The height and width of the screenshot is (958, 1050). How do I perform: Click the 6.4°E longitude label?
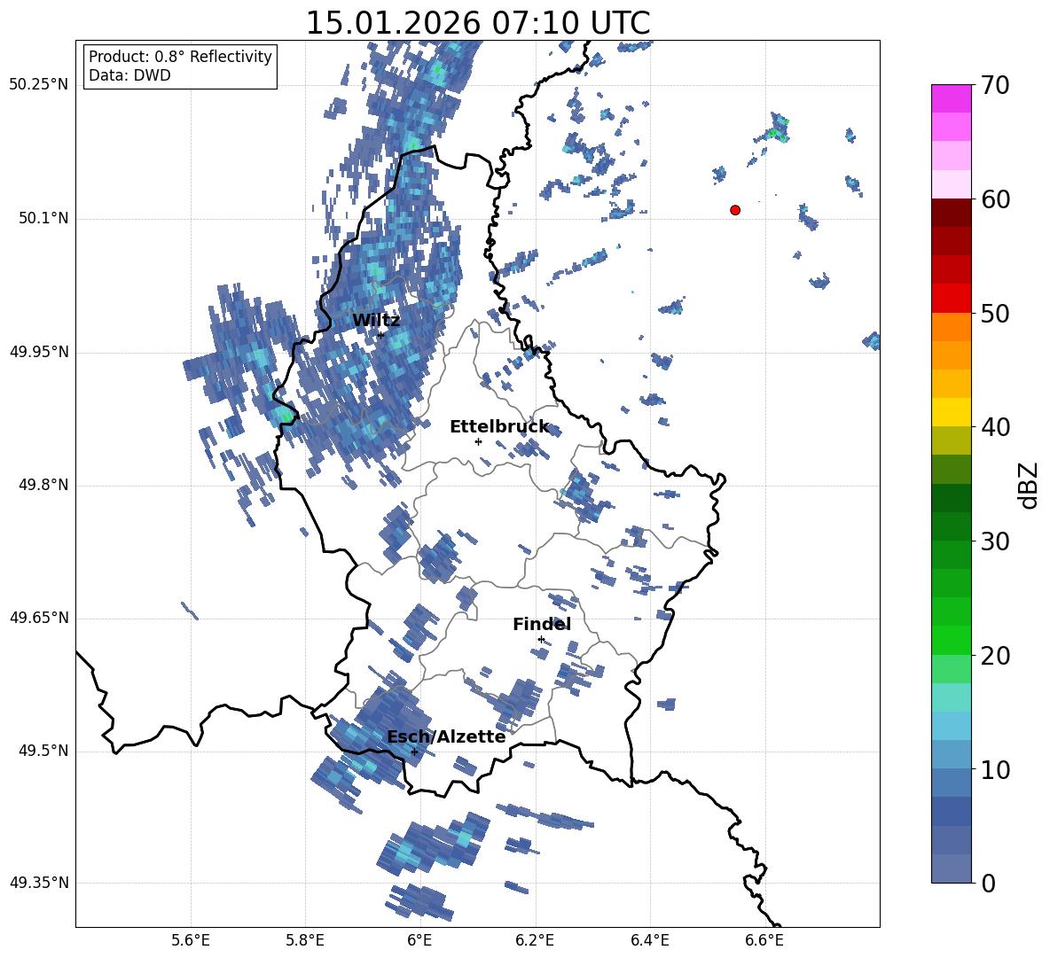[x=649, y=940]
